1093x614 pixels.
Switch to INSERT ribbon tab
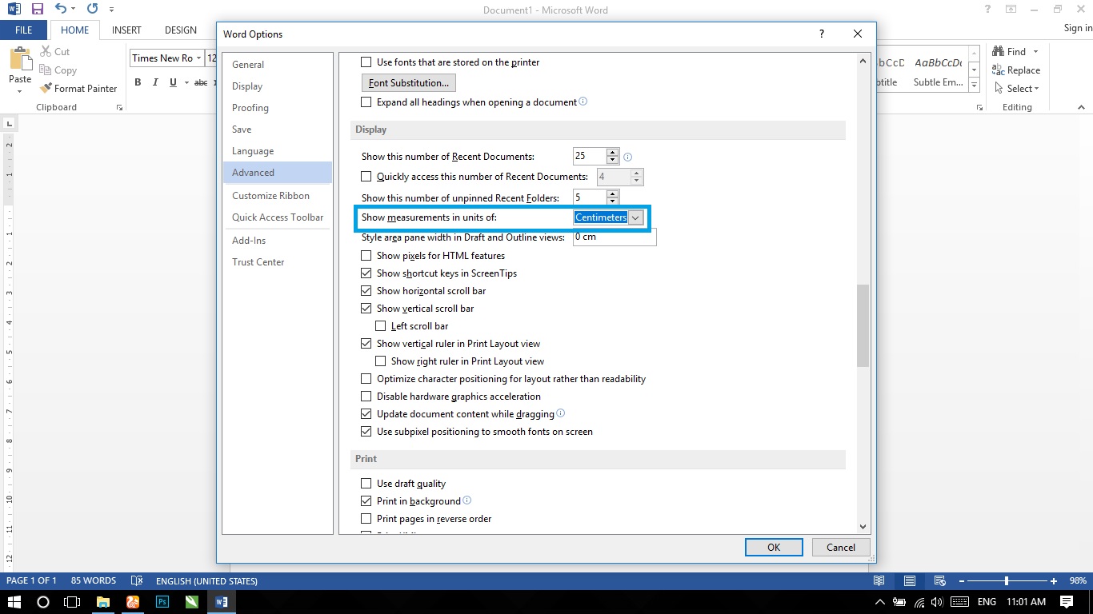point(126,30)
